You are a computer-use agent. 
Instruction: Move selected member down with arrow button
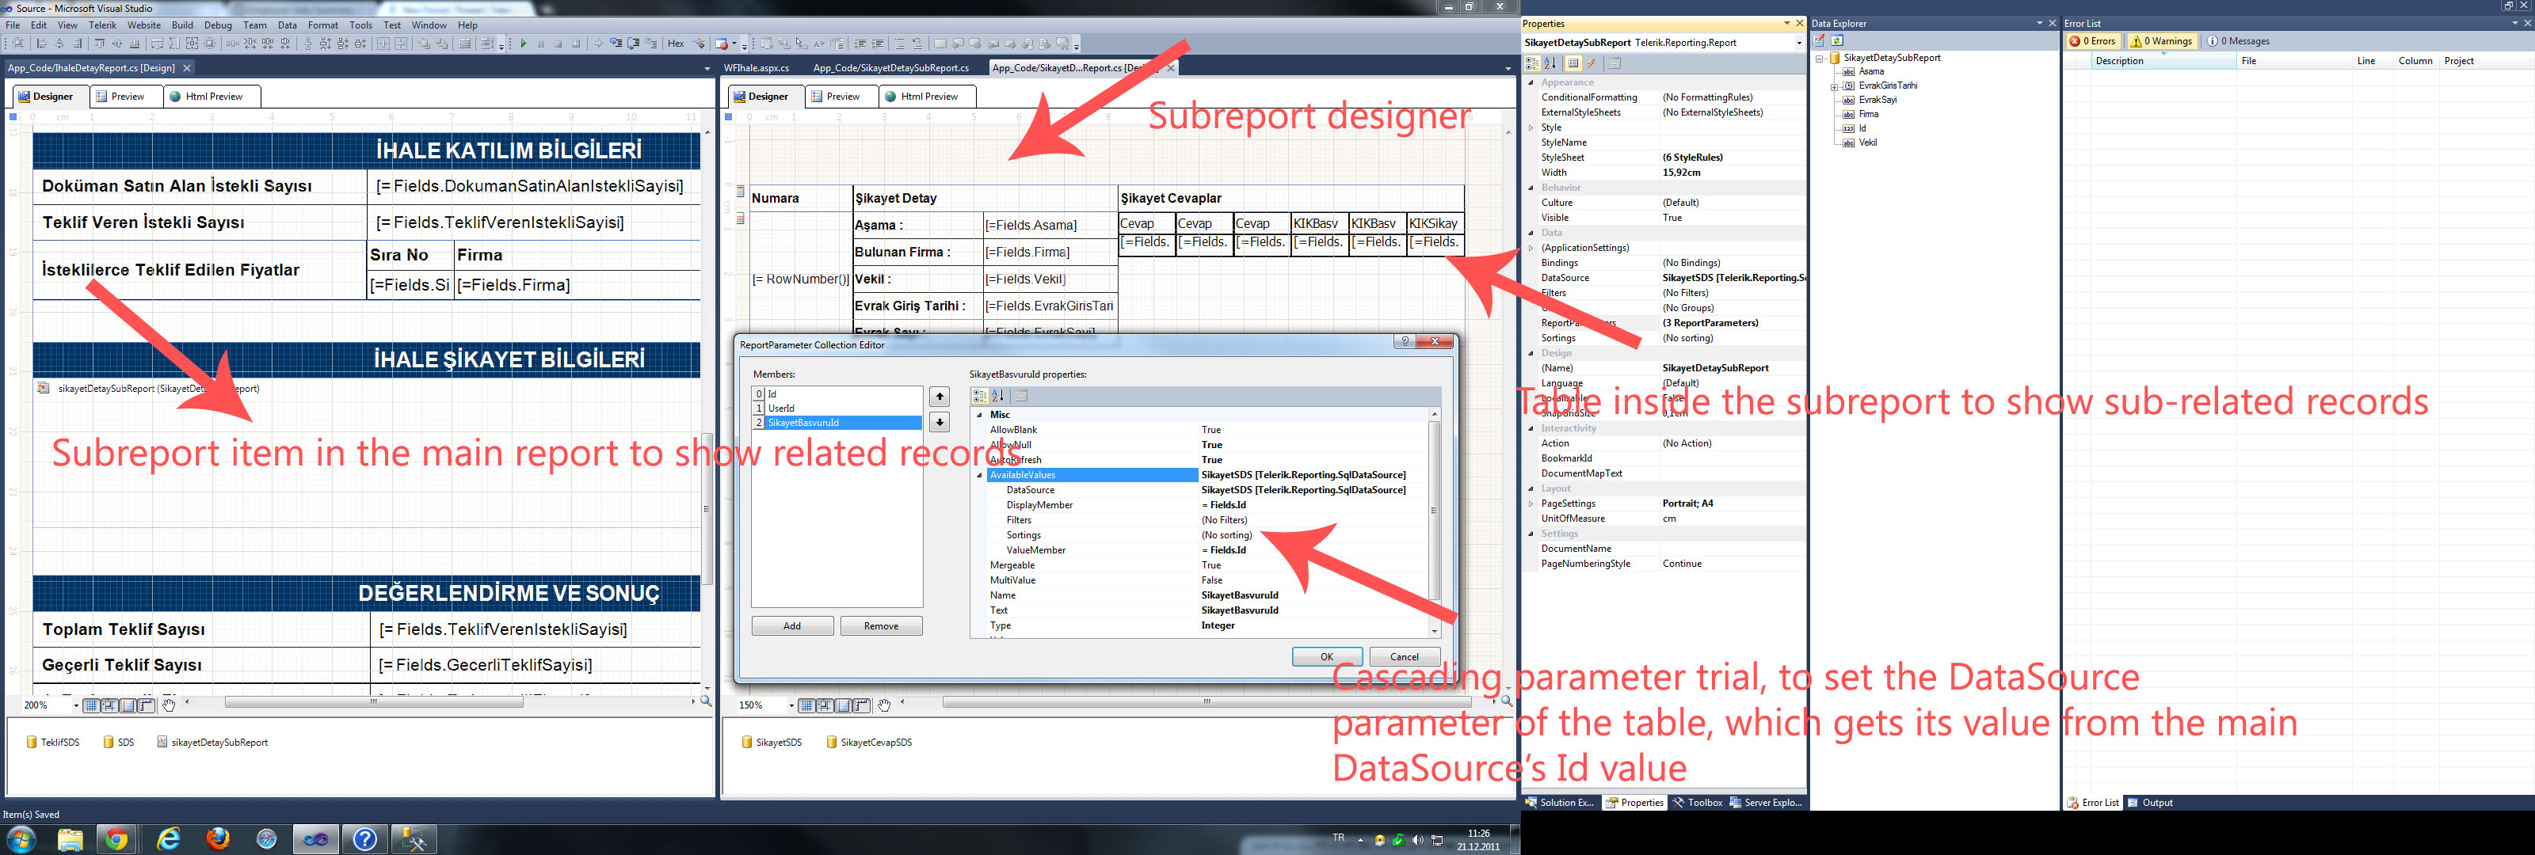coord(939,422)
